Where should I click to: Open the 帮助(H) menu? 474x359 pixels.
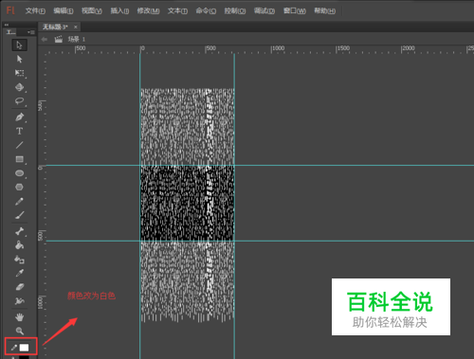click(324, 11)
